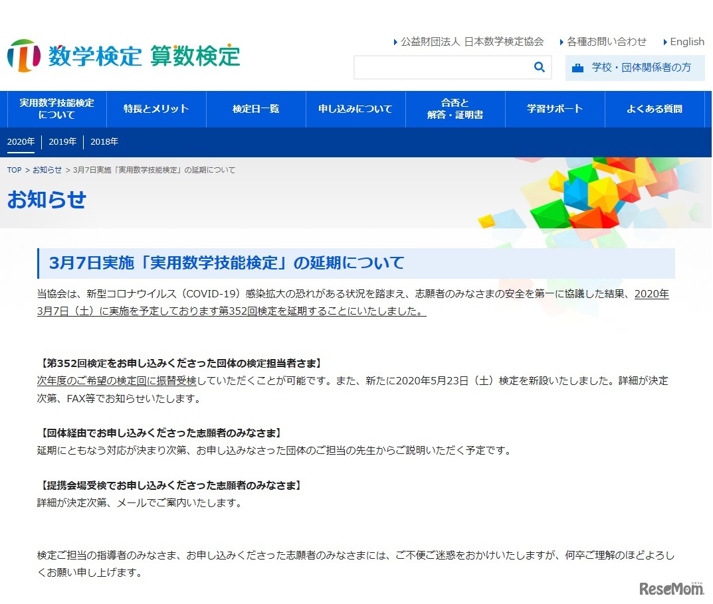Open the 学習サポート menu

(555, 109)
